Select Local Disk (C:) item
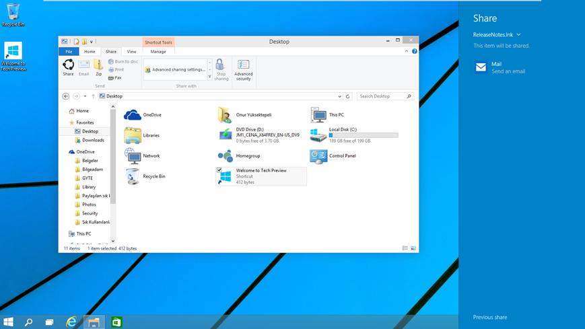This screenshot has width=585, height=329. pos(353,135)
